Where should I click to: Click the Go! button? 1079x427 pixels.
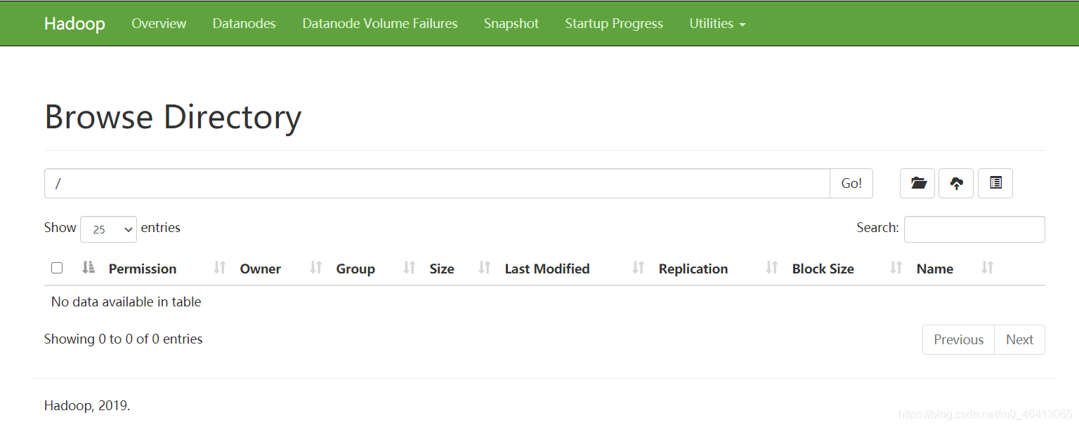tap(851, 183)
